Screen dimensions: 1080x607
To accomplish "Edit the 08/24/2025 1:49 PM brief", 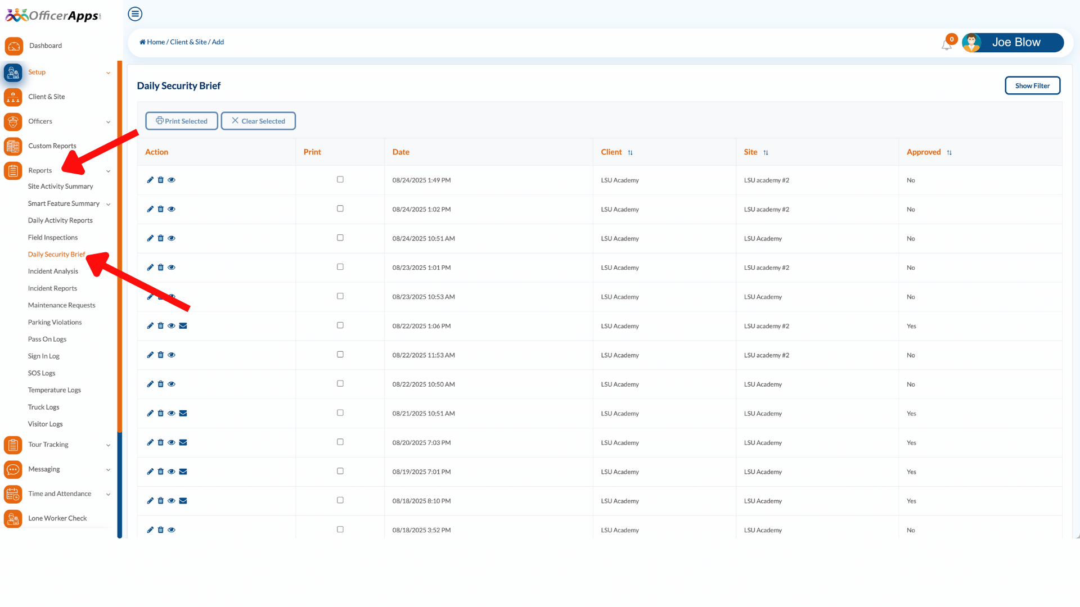I will point(150,180).
